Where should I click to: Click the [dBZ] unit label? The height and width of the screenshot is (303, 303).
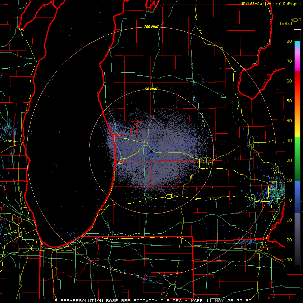click(x=286, y=23)
